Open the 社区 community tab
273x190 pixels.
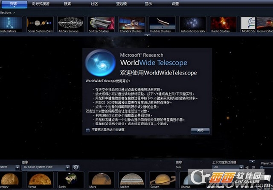coord(94,4)
